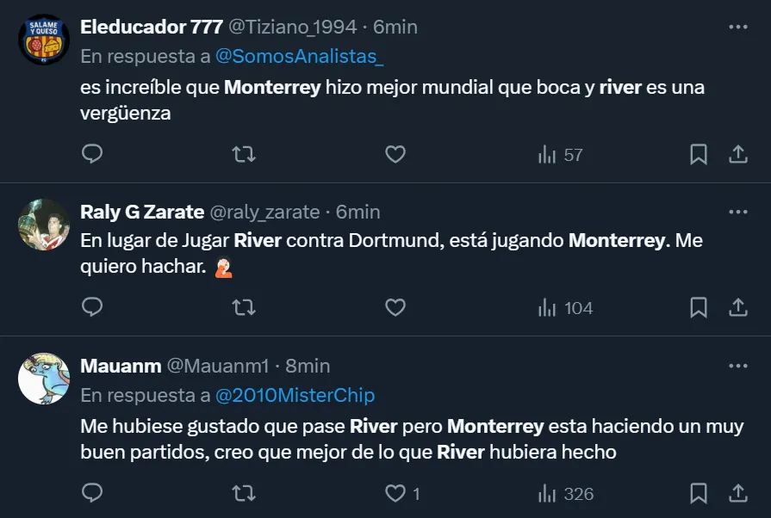View 326 views analytics on Mauanm's tweet
The image size is (771, 518).
click(565, 493)
